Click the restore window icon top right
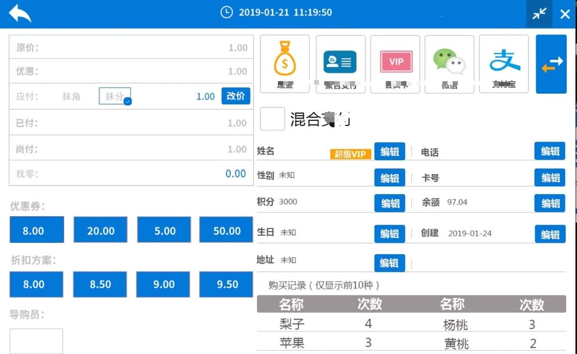The height and width of the screenshot is (354, 577). pyautogui.click(x=539, y=14)
